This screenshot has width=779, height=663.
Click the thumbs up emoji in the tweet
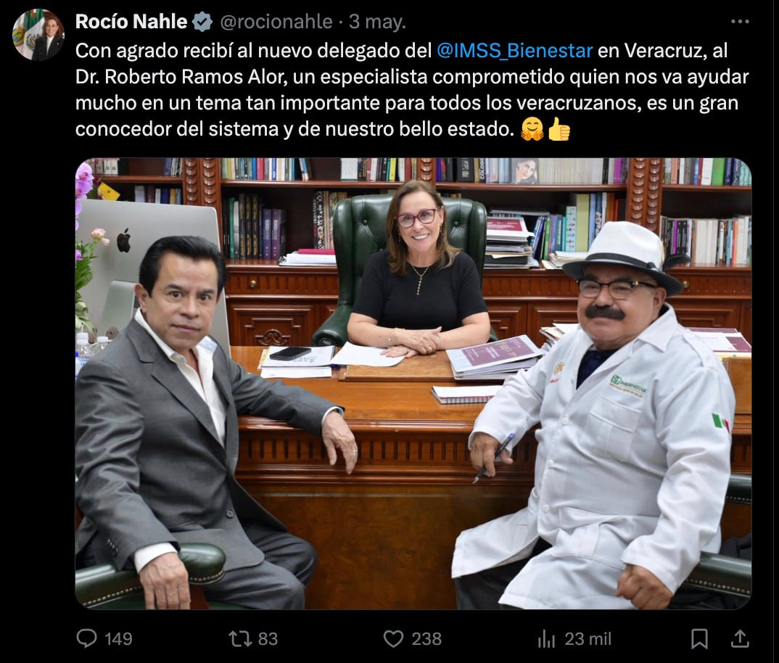pos(559,129)
